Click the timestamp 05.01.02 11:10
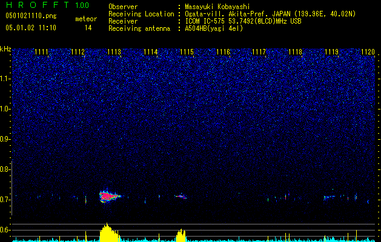Image resolution: width=381 pixels, height=242 pixels. tap(31, 28)
